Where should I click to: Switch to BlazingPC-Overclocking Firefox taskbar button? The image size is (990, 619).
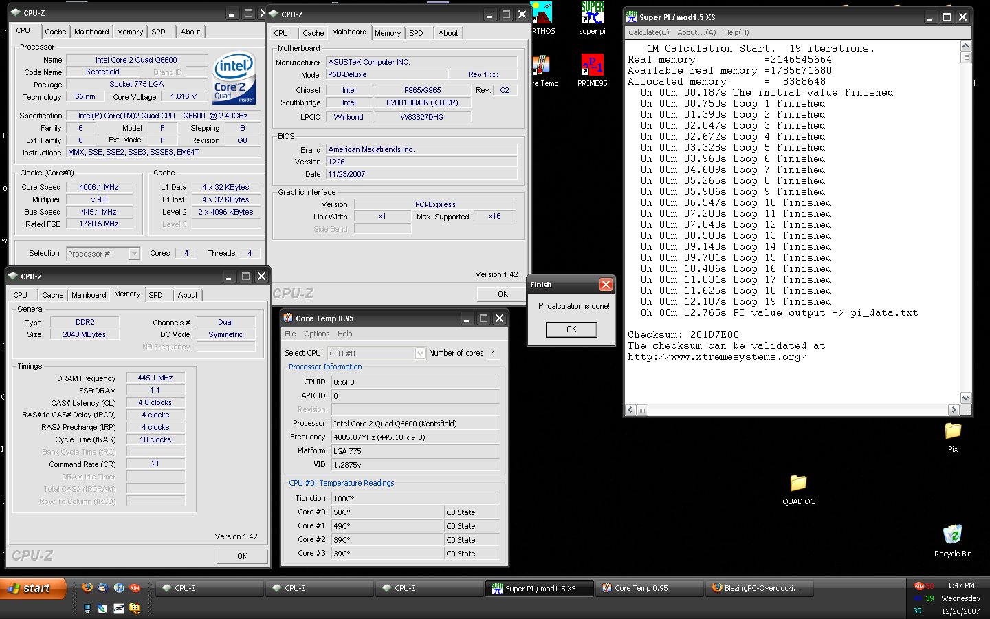click(759, 588)
